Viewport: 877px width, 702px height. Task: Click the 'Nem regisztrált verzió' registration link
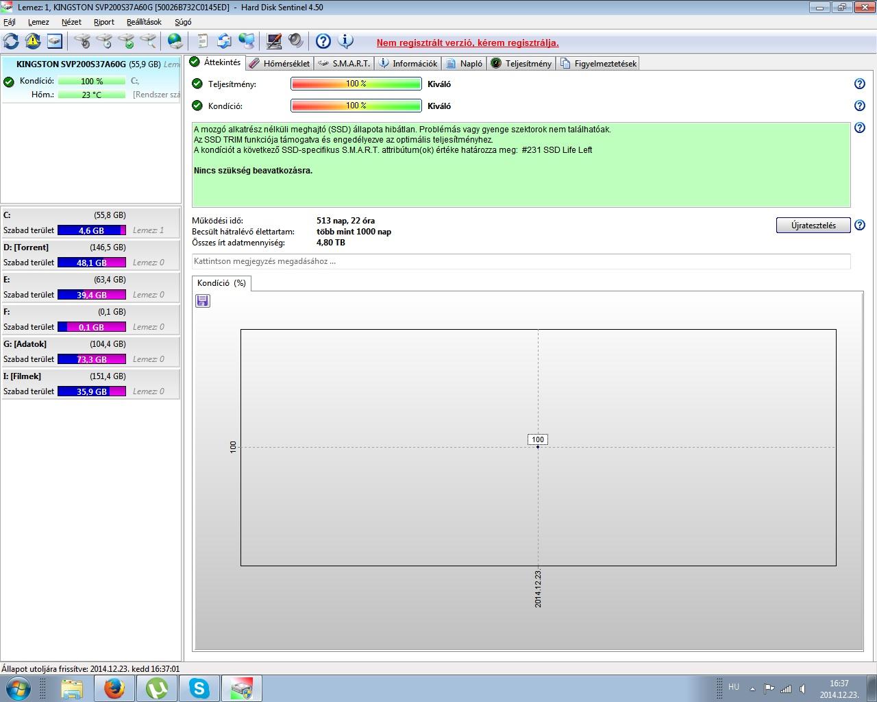467,43
